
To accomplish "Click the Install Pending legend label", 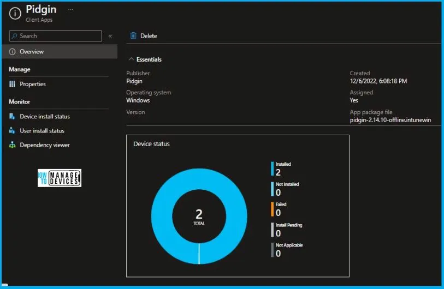I will (289, 225).
